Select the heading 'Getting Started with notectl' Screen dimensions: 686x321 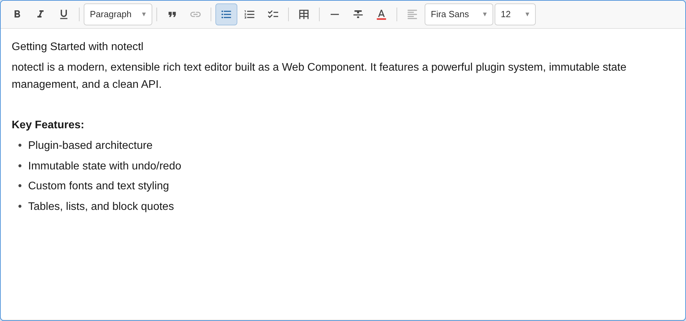click(x=77, y=47)
